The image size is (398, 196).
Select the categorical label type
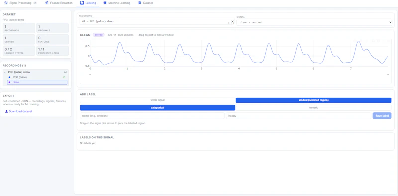tap(157, 108)
